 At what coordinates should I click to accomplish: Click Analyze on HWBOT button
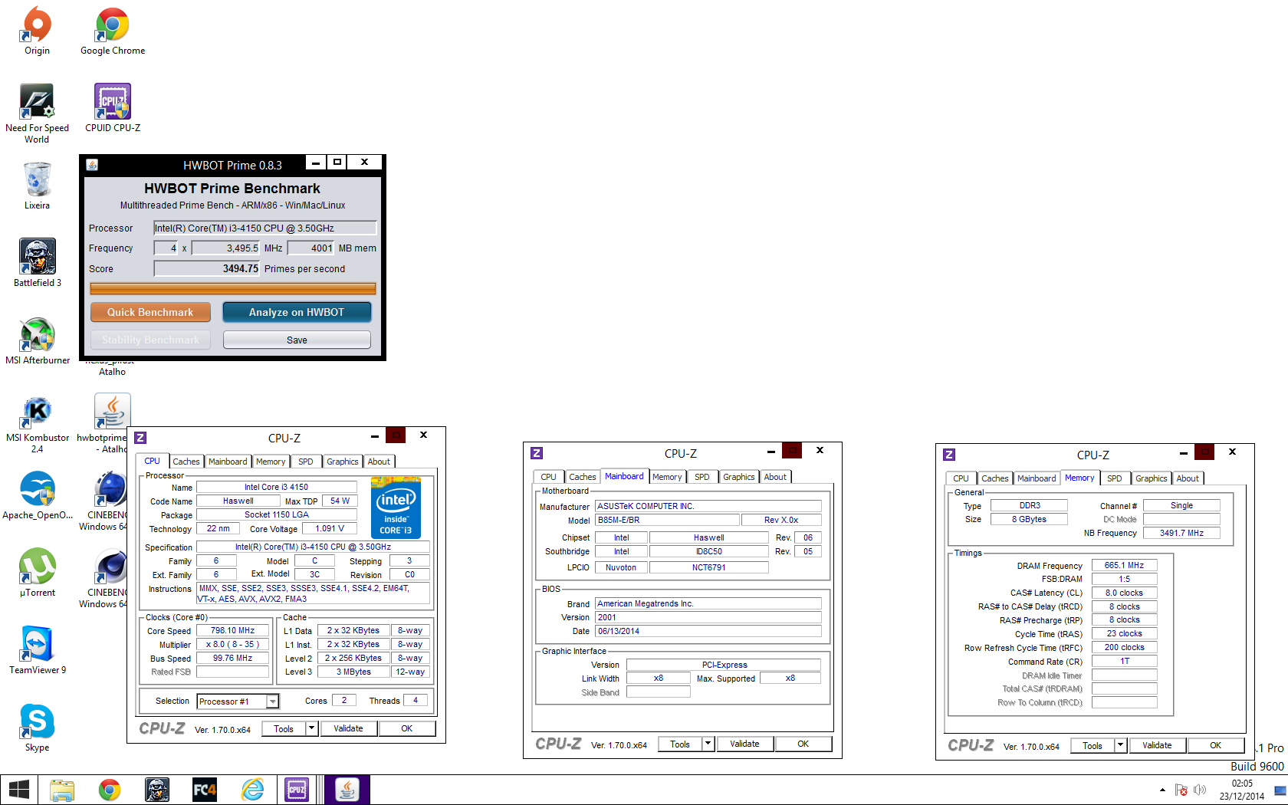click(297, 312)
